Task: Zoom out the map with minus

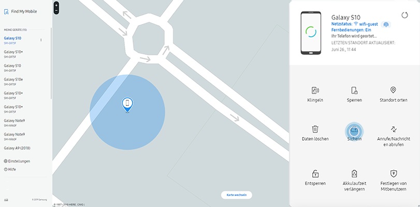Action: (56, 11)
